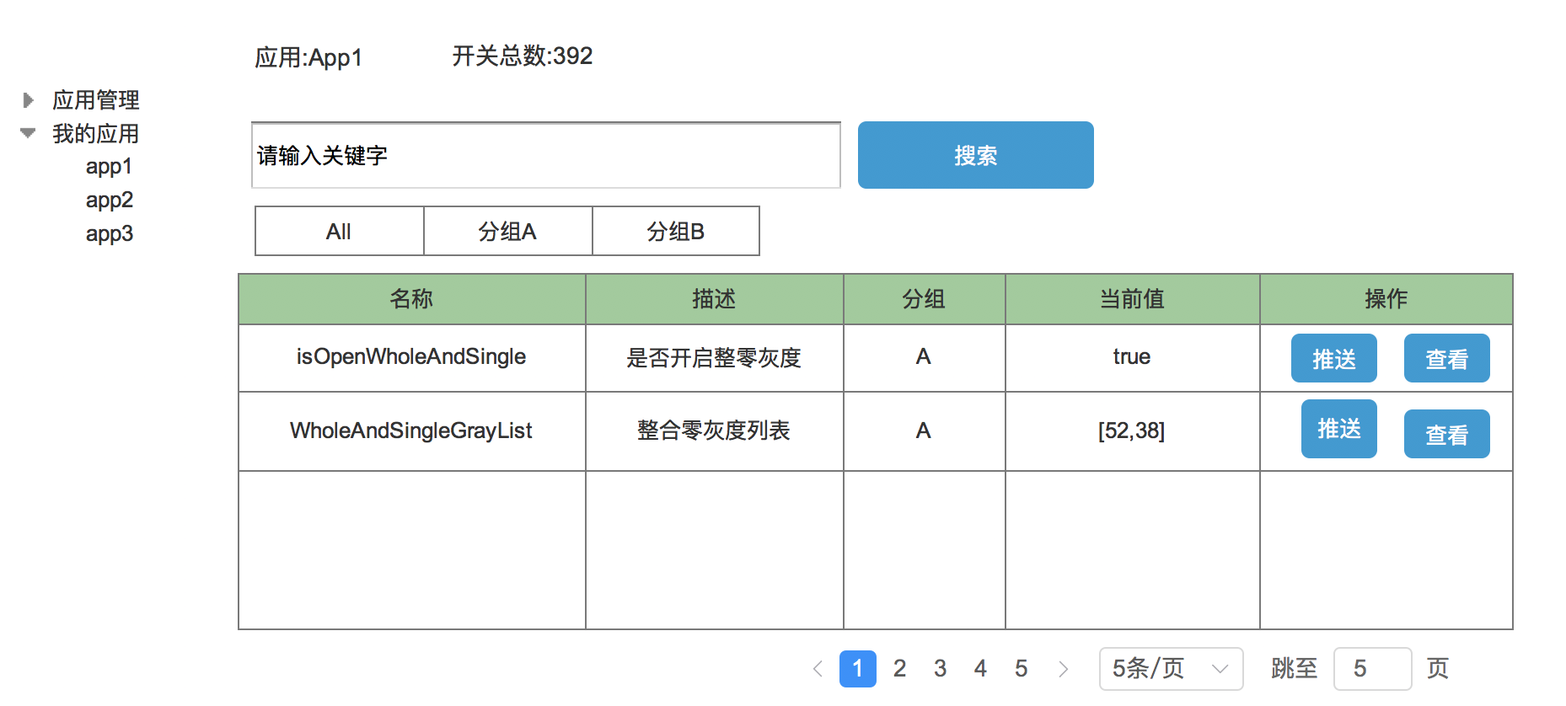Focus the 跳至 page jump input
This screenshot has height=706, width=1566.
coord(1373,669)
